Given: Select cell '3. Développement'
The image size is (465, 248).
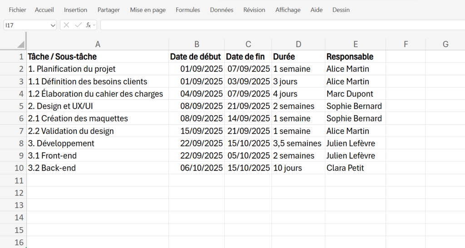Looking at the screenshot, I should coord(98,143).
